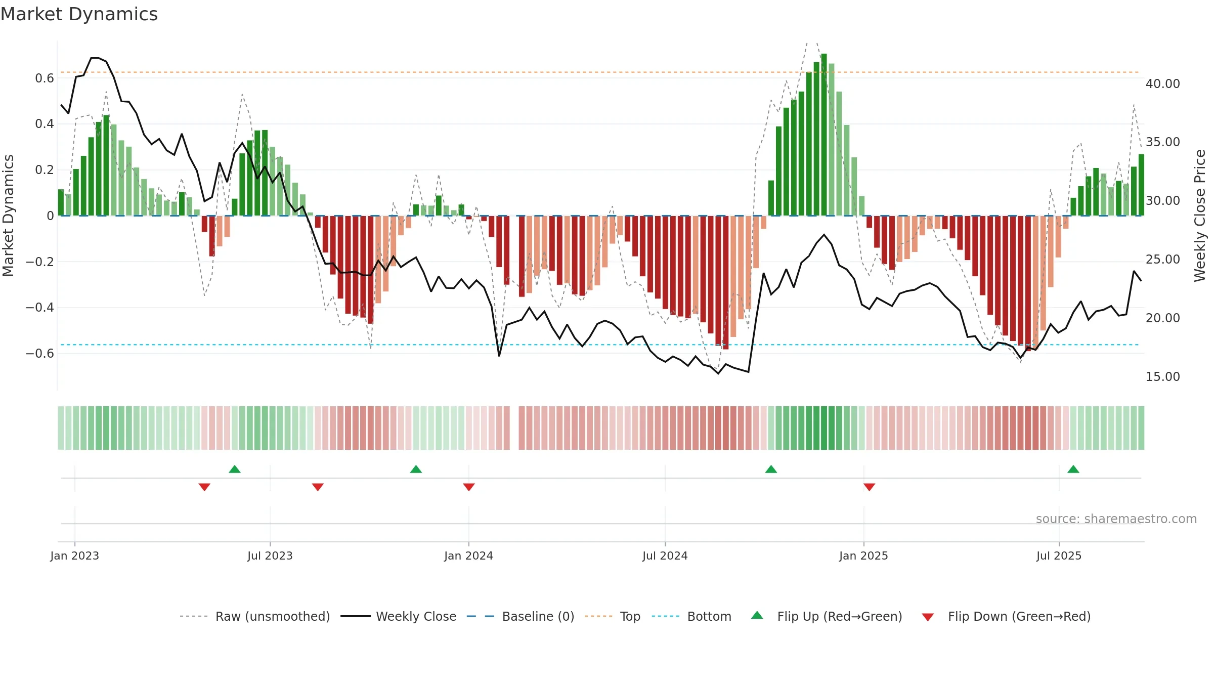Click the 40.00 price axis label

1163,84
